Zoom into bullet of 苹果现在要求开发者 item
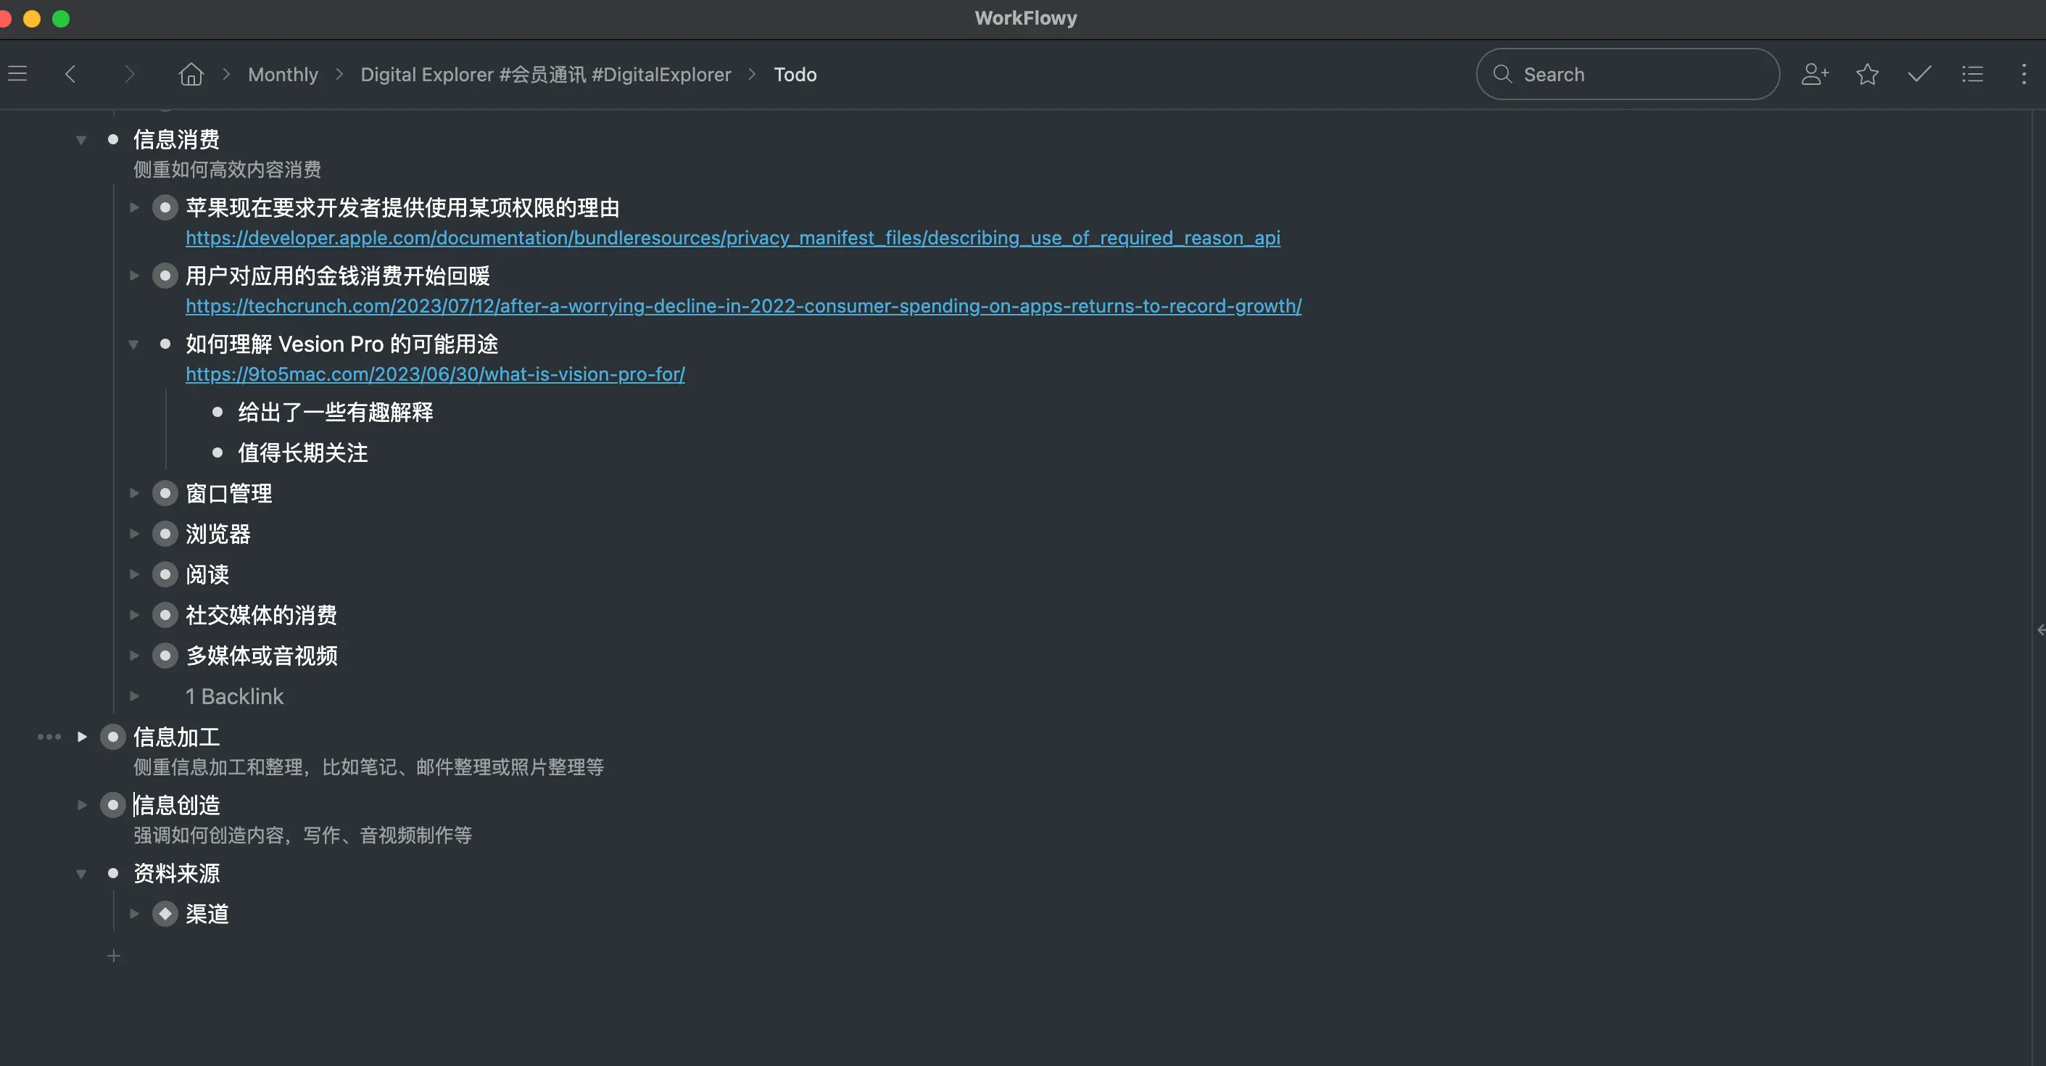The width and height of the screenshot is (2046, 1066). pyautogui.click(x=165, y=208)
